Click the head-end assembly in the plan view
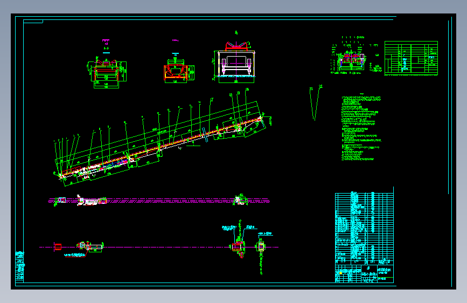This screenshot has height=303, width=467. point(241,200)
